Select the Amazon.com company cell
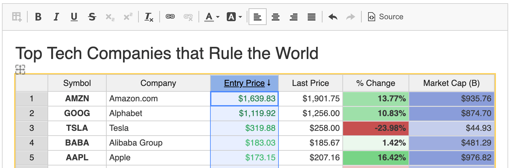 158,99
